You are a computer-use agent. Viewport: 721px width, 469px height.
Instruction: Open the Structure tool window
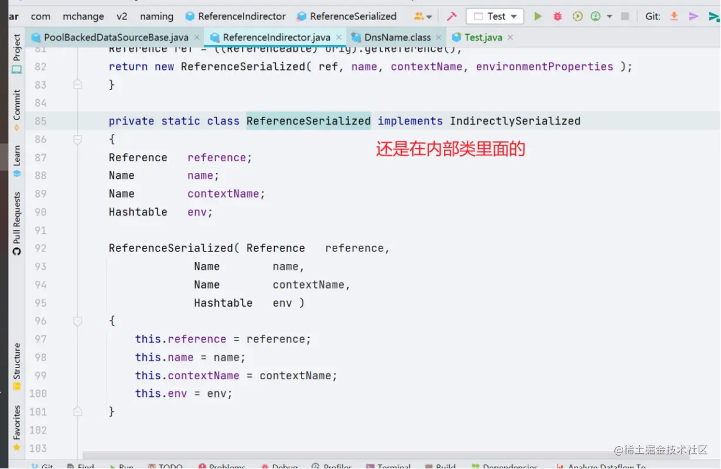(x=17, y=366)
